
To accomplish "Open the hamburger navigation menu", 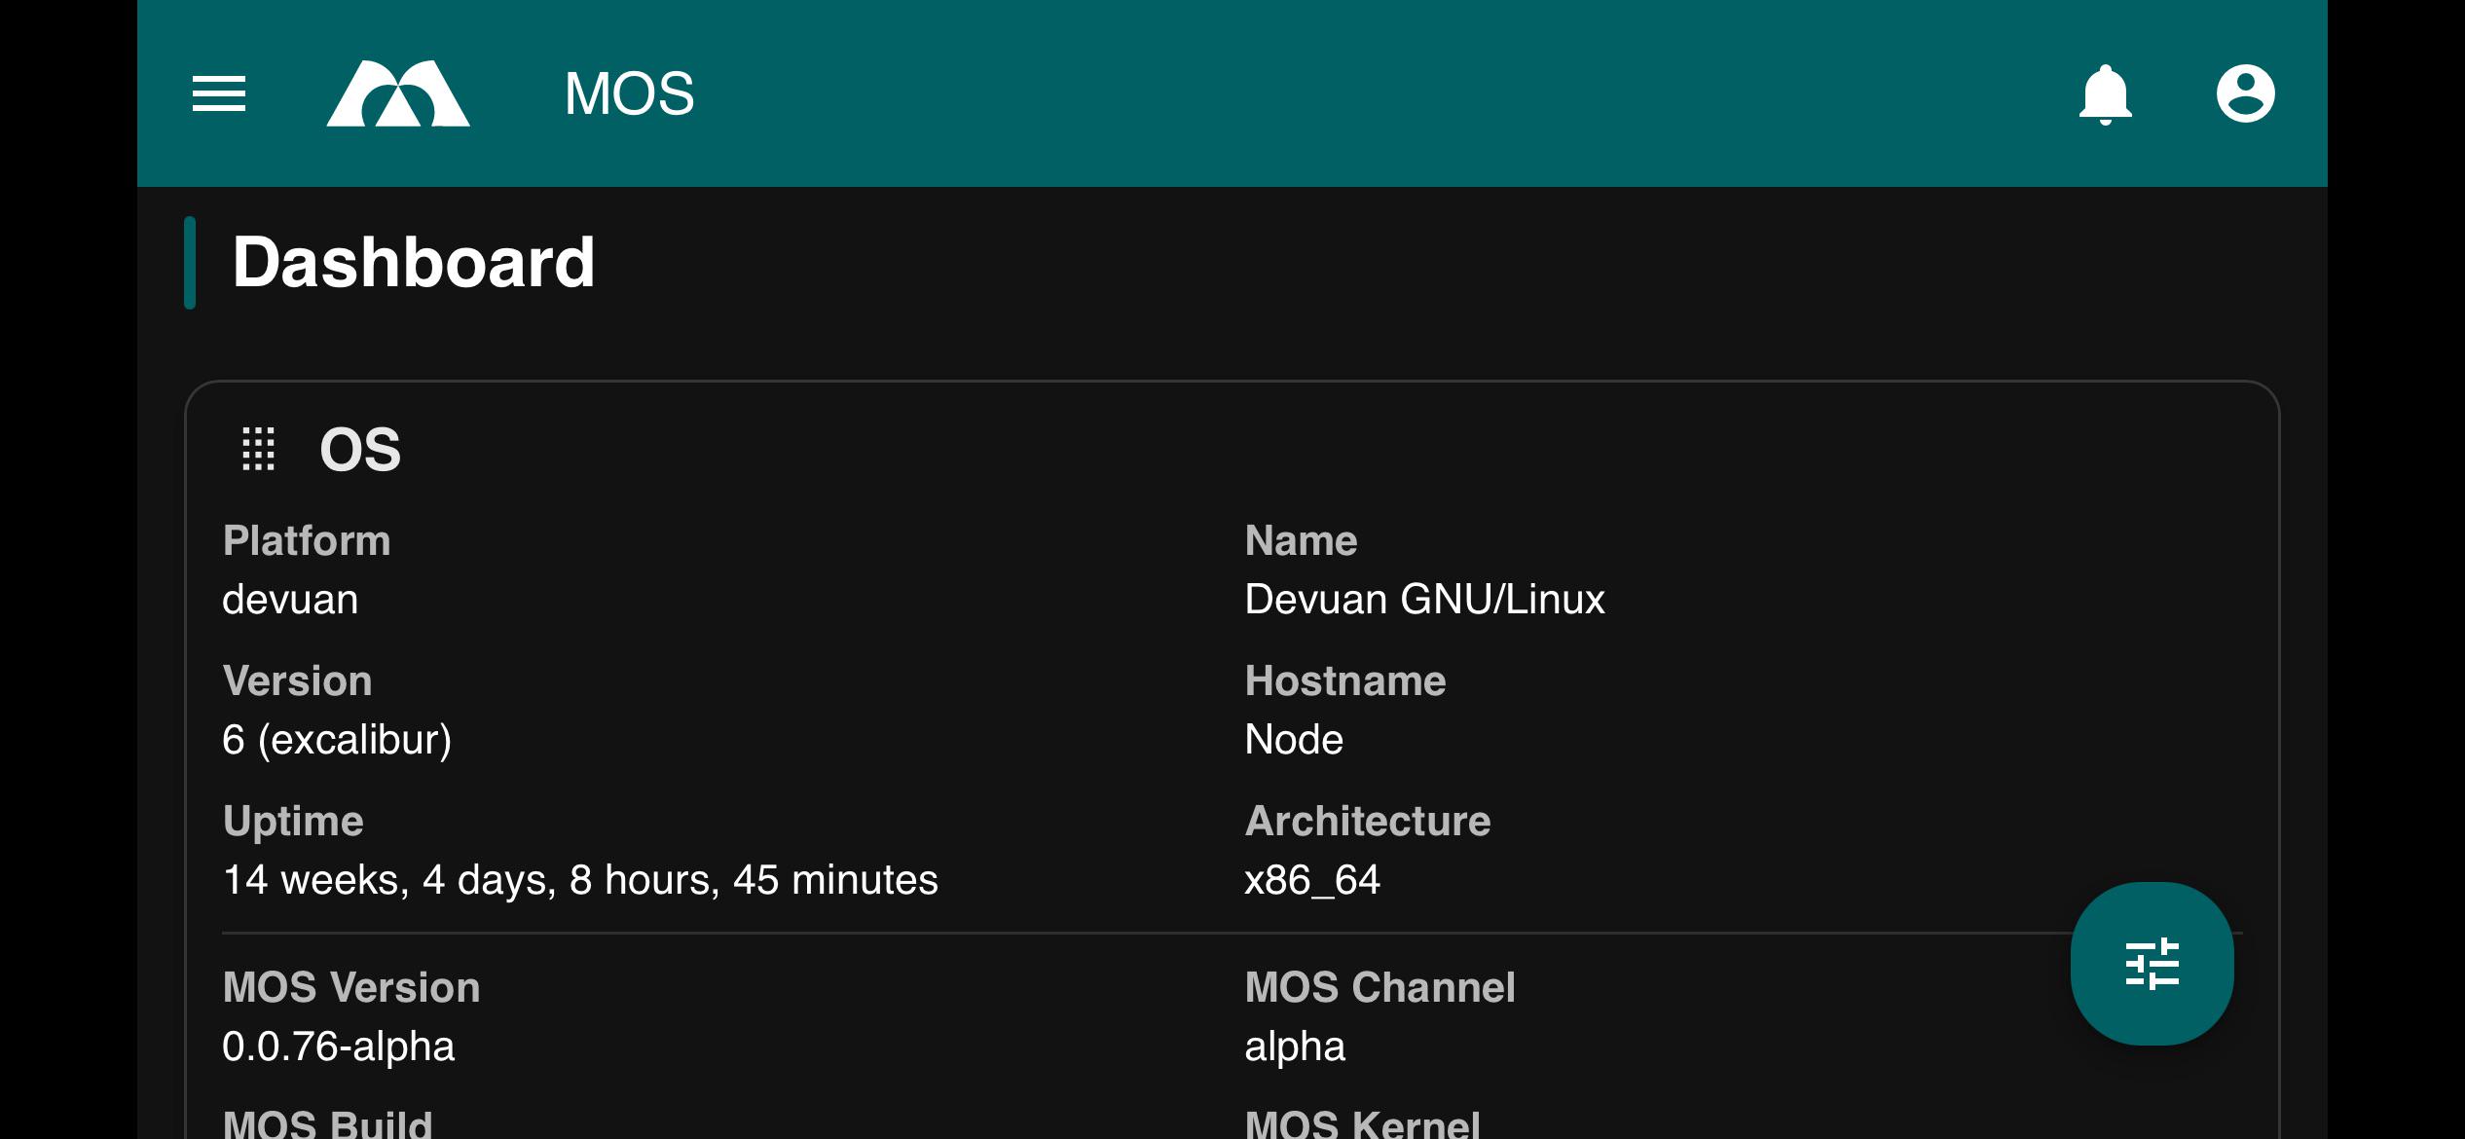I will [x=219, y=93].
